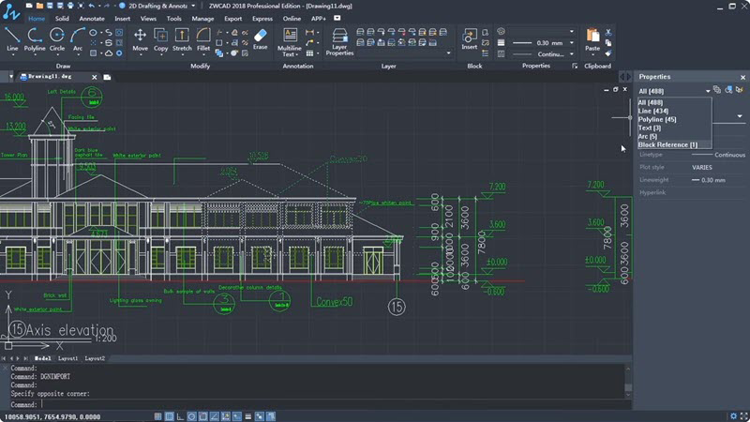
Task: Close the Properties panel
Action: coord(742,77)
